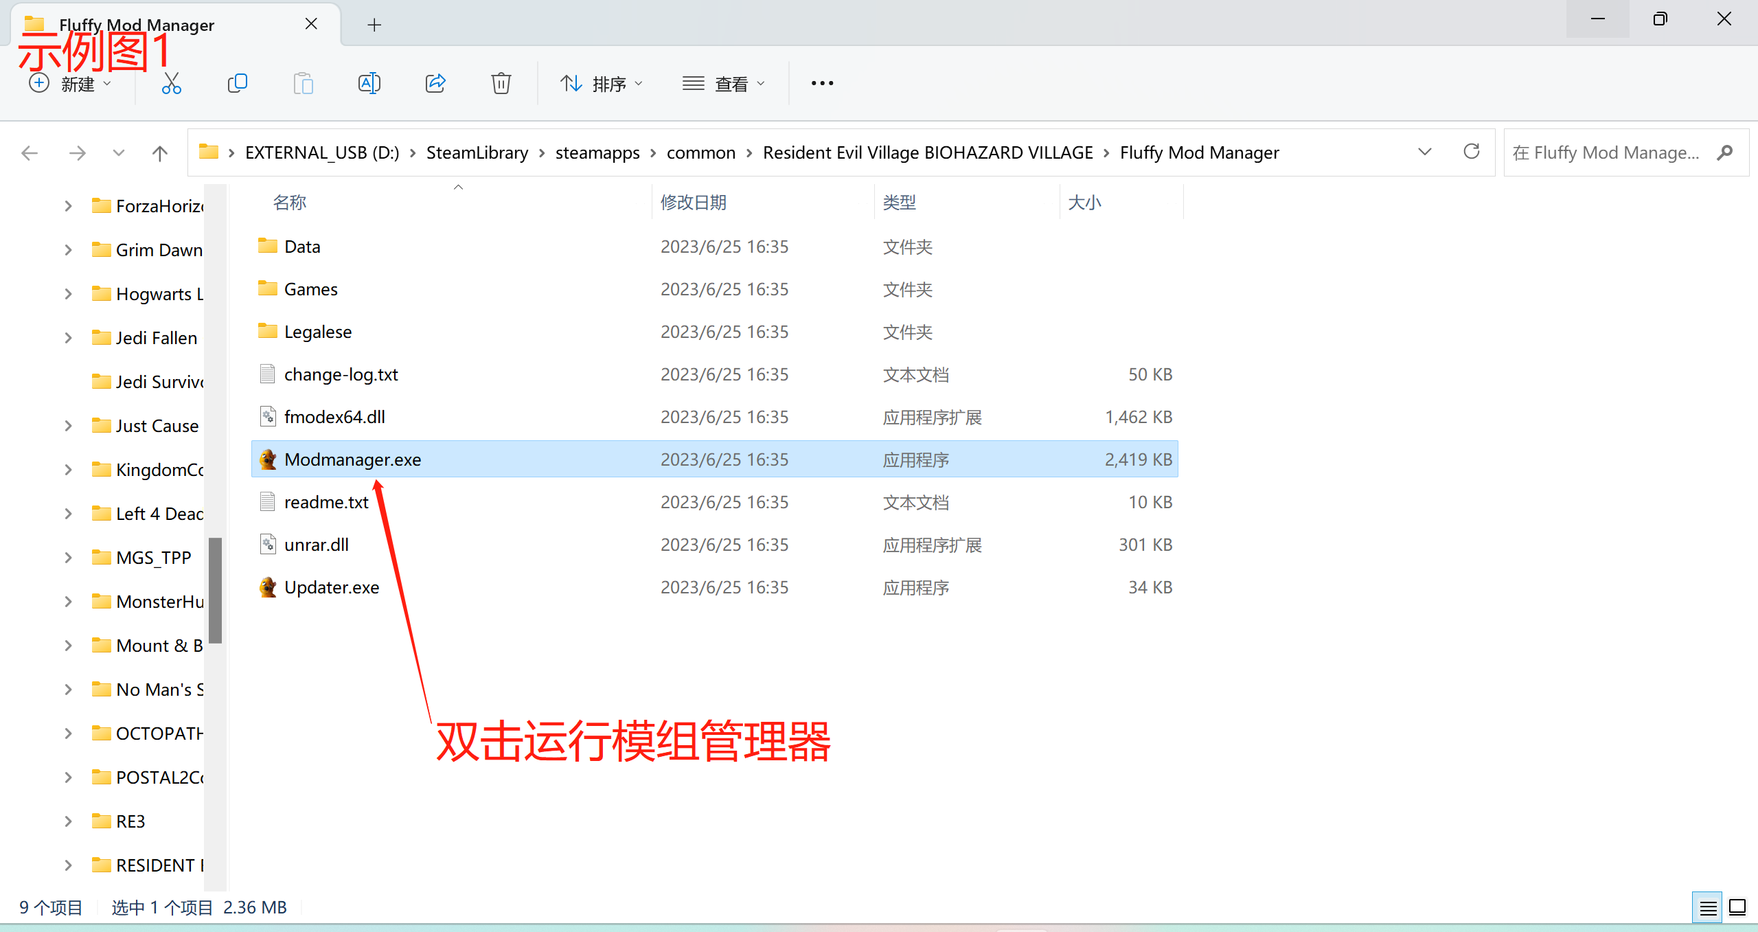The width and height of the screenshot is (1758, 932).
Task: Open the 排序 sort dropdown
Action: pos(602,84)
